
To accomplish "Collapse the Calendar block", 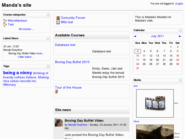I will (x=180, y=31).
